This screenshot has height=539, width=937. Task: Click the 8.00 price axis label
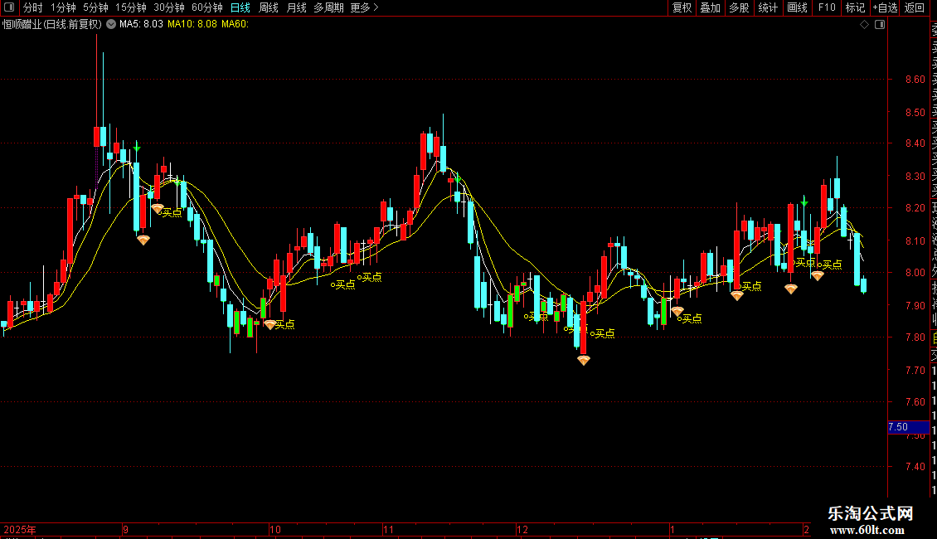915,273
